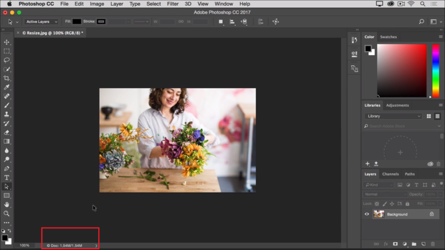Open the Filter menu
Screen dimensions: 445x250
(173, 4)
